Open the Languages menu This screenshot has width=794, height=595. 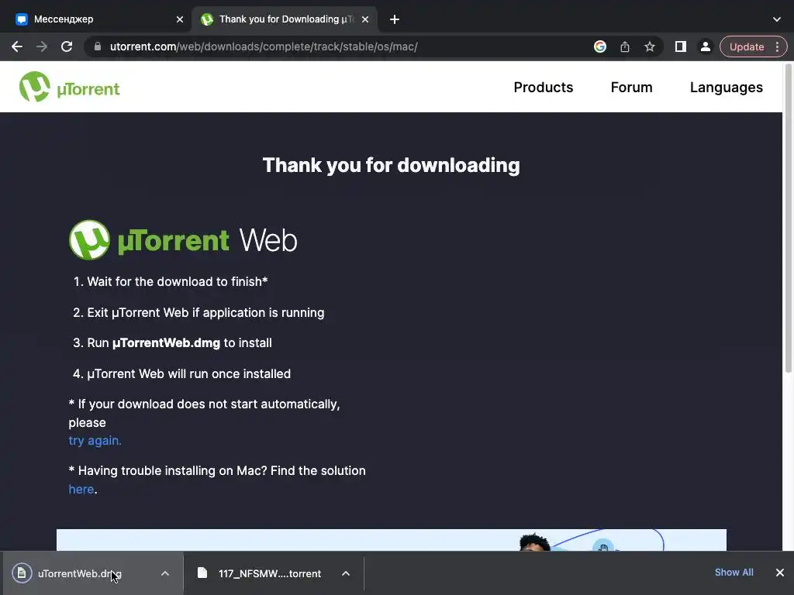(726, 87)
